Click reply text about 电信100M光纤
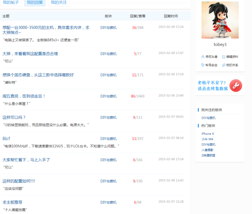The image size is (252, 214). (x=61, y=146)
